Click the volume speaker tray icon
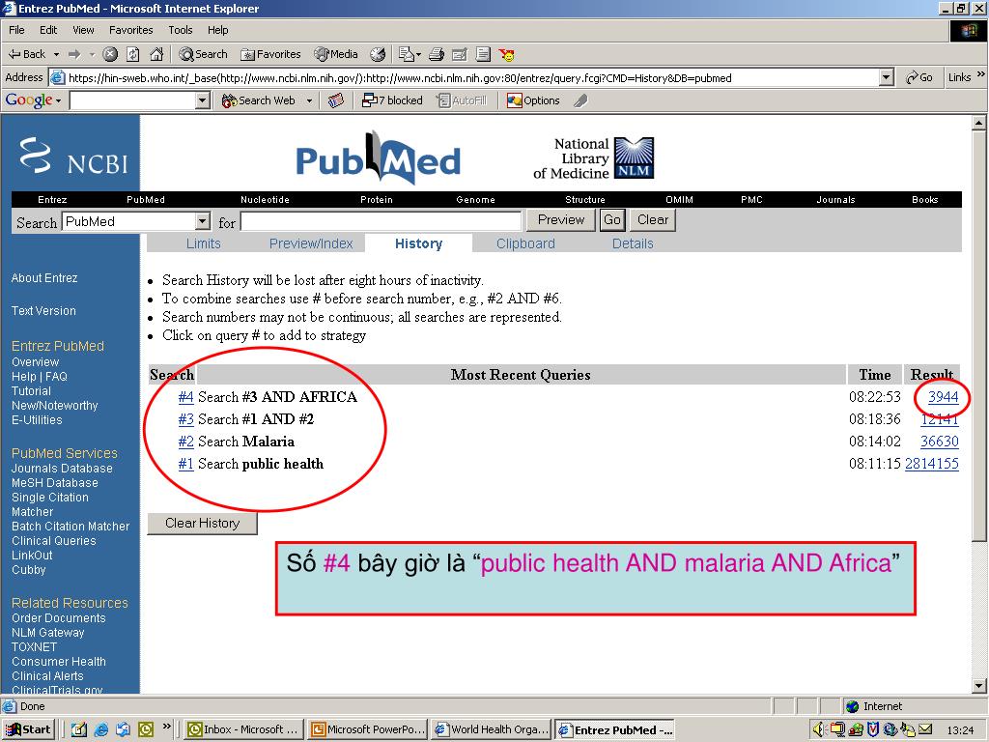 click(x=818, y=729)
